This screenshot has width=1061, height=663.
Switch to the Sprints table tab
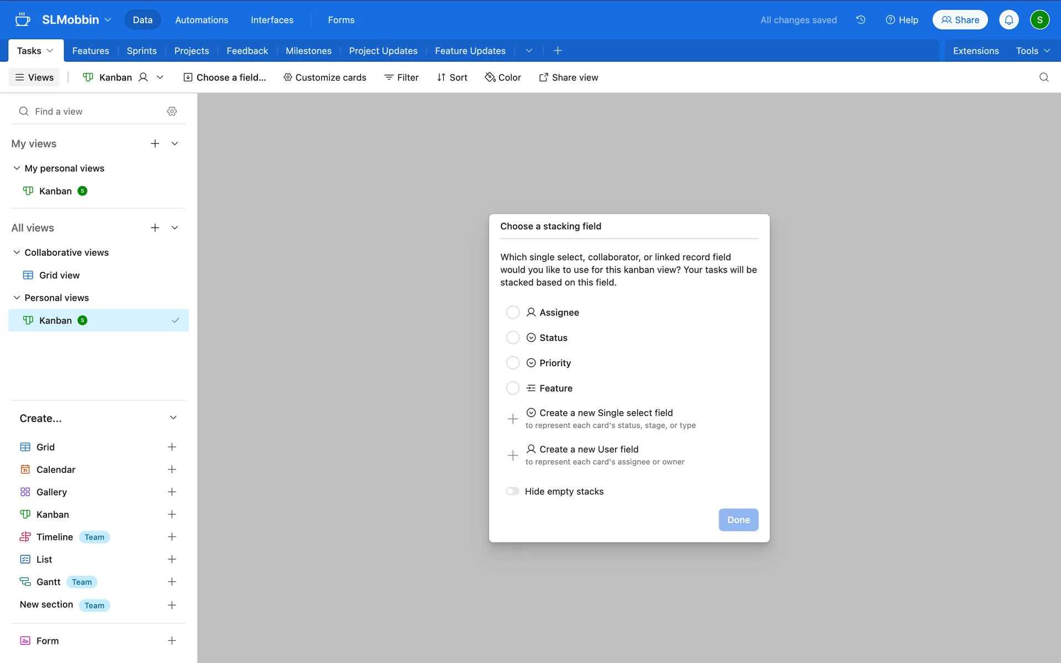pyautogui.click(x=141, y=51)
